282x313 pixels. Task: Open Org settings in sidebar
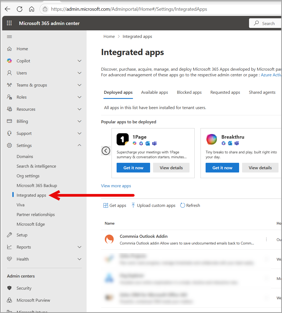(x=28, y=176)
